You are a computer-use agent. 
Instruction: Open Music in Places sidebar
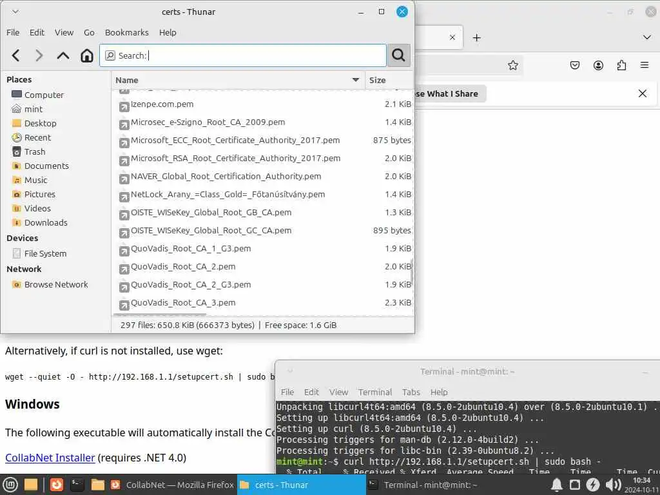coord(35,180)
